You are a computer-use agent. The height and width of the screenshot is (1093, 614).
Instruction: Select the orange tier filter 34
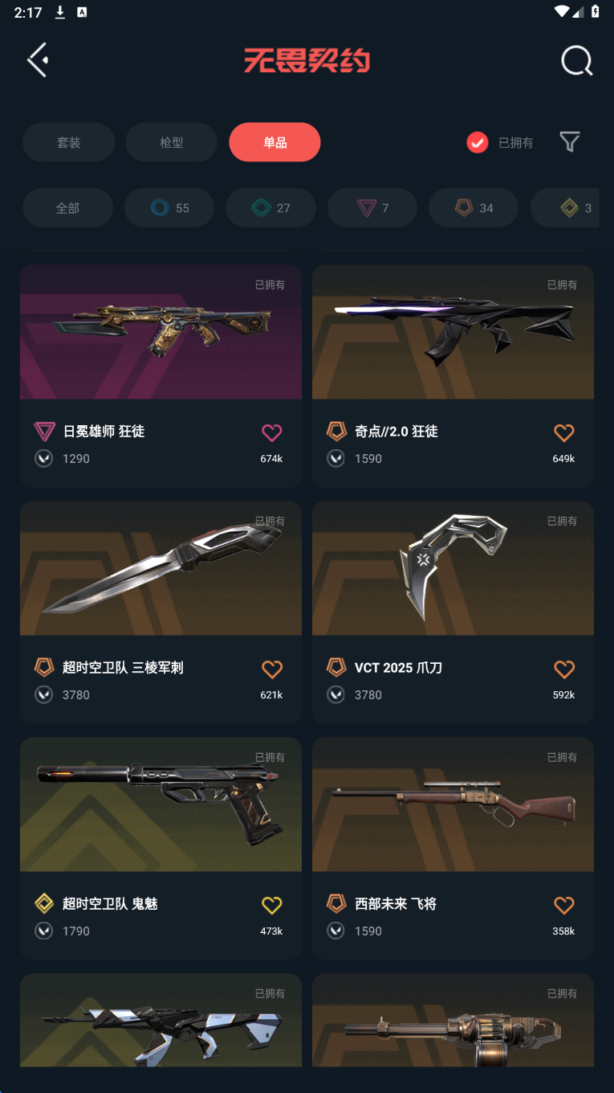tap(474, 208)
